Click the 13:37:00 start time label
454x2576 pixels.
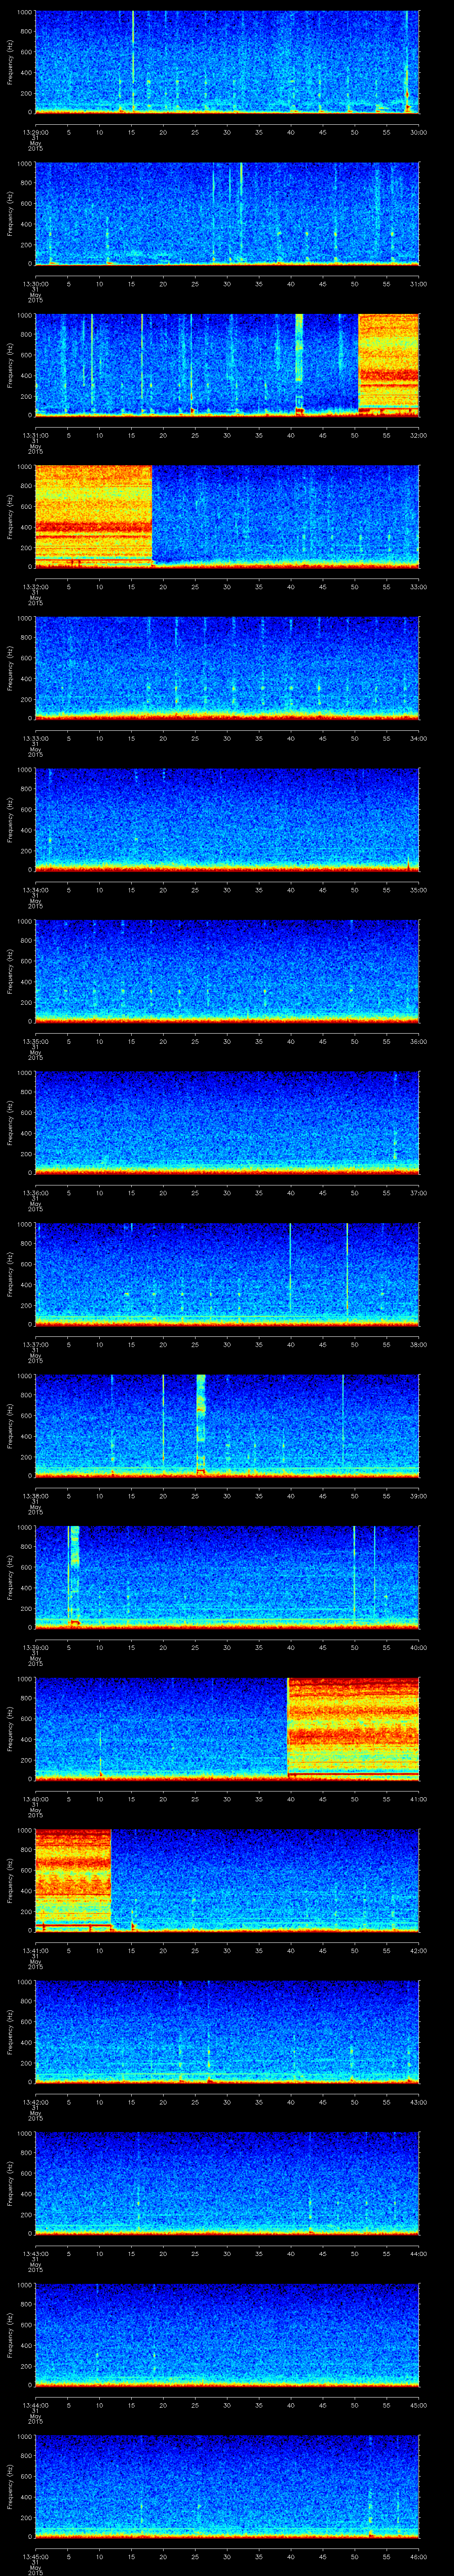[35, 1344]
